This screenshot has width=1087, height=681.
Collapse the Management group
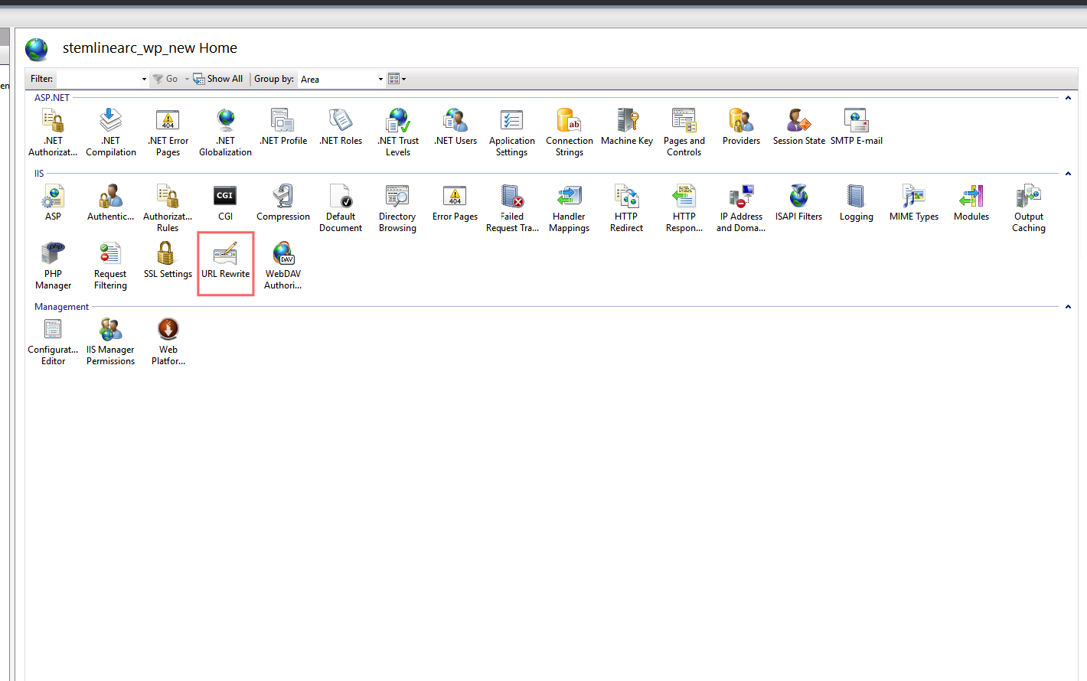pyautogui.click(x=1068, y=307)
